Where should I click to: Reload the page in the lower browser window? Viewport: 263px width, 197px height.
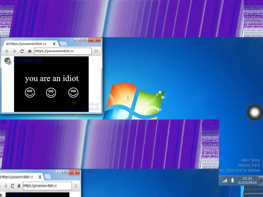12,186
